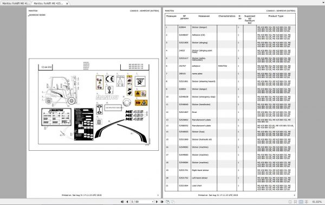Click the Load chart row text
Image resolution: width=325 pixels, height=205 pixels.
pos(197,185)
